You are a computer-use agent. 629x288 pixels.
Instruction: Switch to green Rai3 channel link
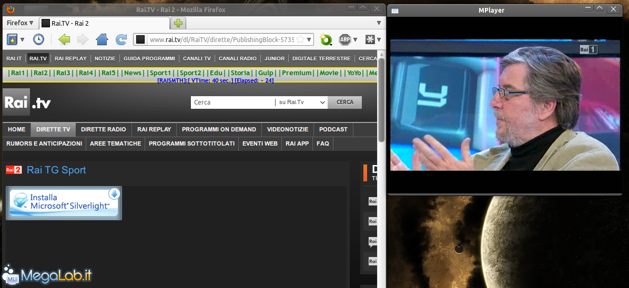(64, 73)
